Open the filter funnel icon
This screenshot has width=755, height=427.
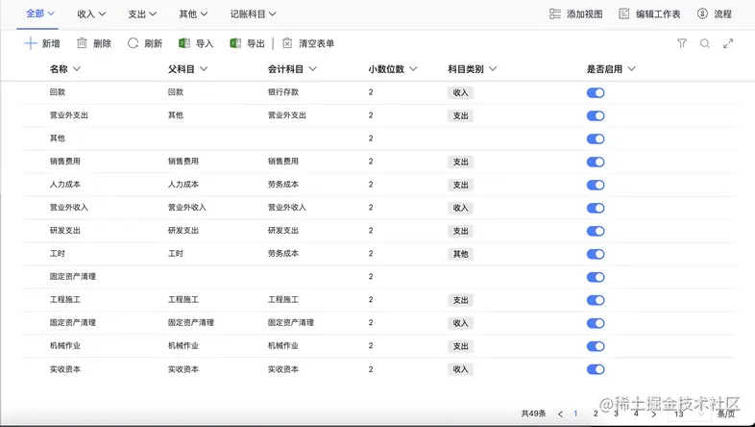[x=682, y=43]
